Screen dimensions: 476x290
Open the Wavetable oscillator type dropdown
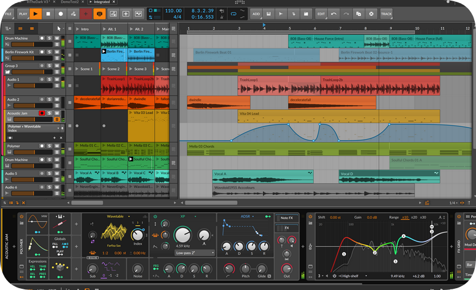tap(129, 216)
